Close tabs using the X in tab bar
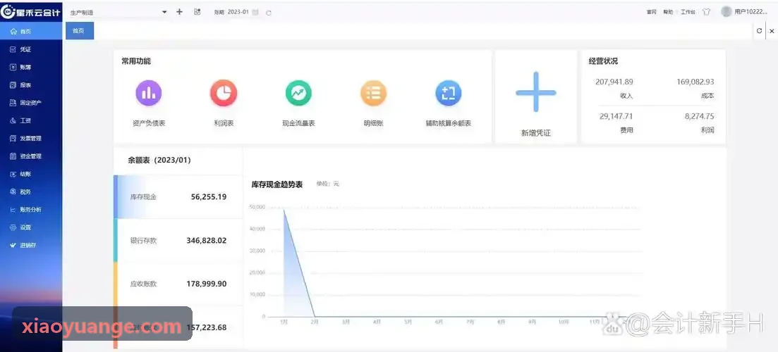The width and height of the screenshot is (778, 352). pyautogui.click(x=772, y=31)
